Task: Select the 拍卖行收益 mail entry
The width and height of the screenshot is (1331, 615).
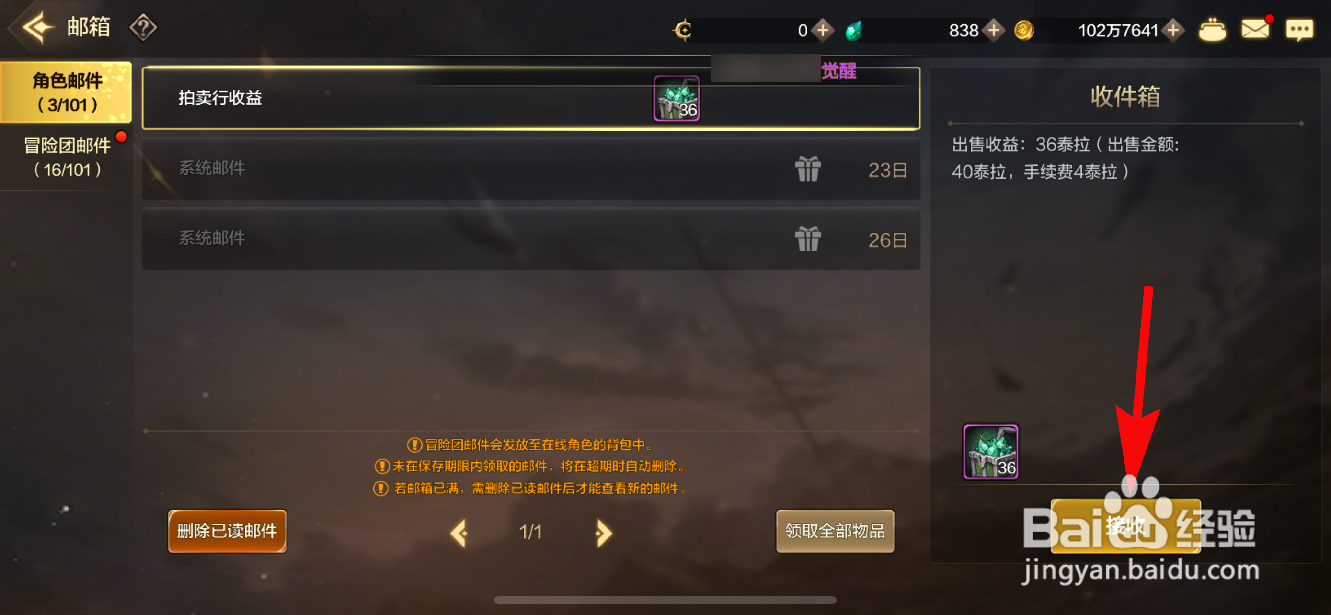Action: (531, 98)
